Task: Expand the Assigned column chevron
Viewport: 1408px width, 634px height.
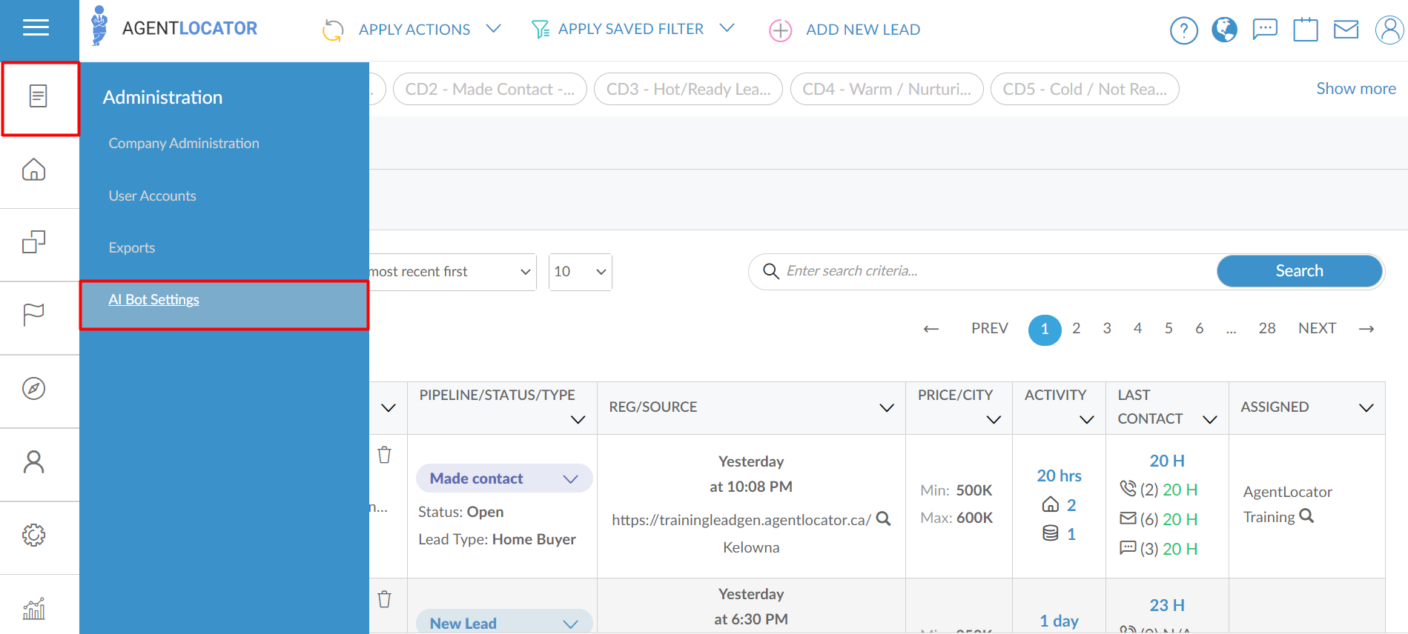Action: coord(1366,408)
